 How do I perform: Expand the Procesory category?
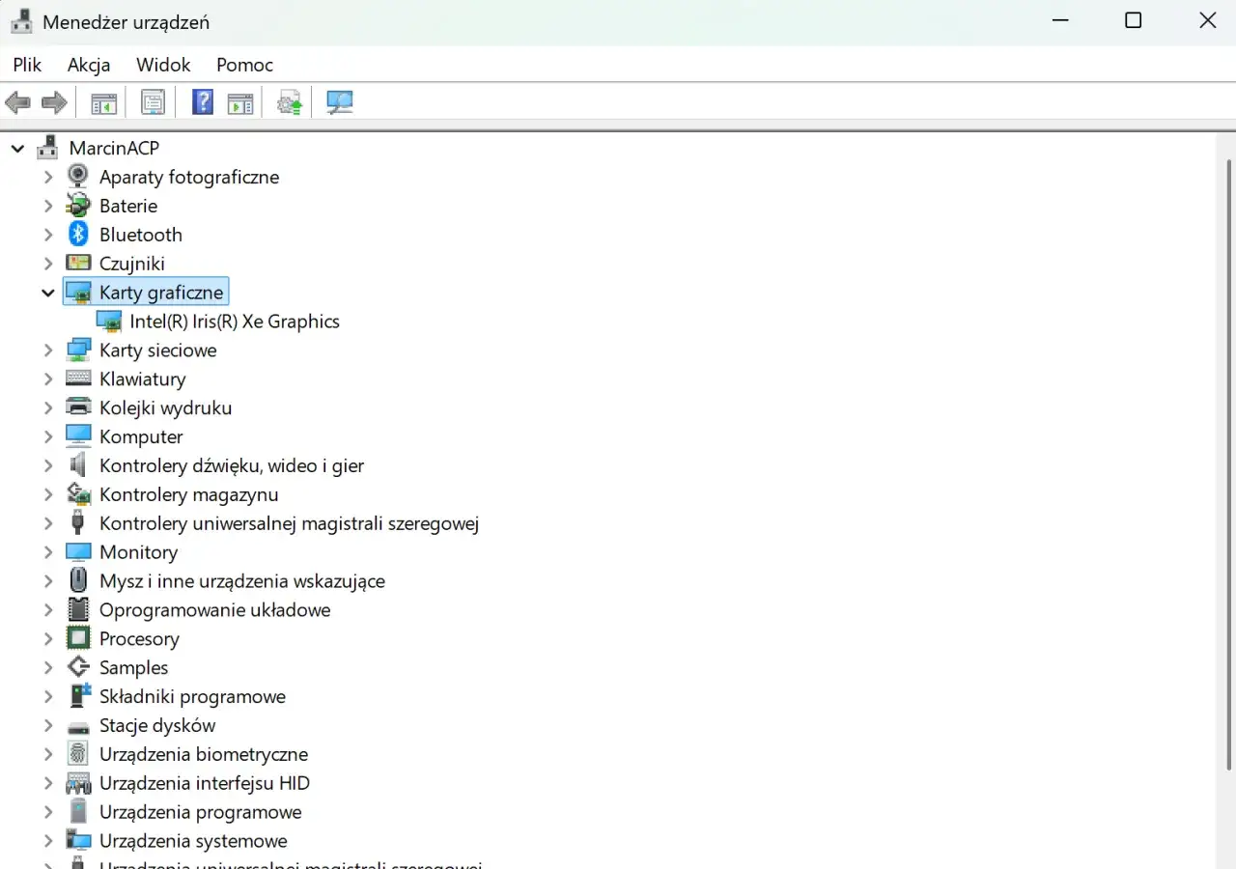(x=48, y=639)
